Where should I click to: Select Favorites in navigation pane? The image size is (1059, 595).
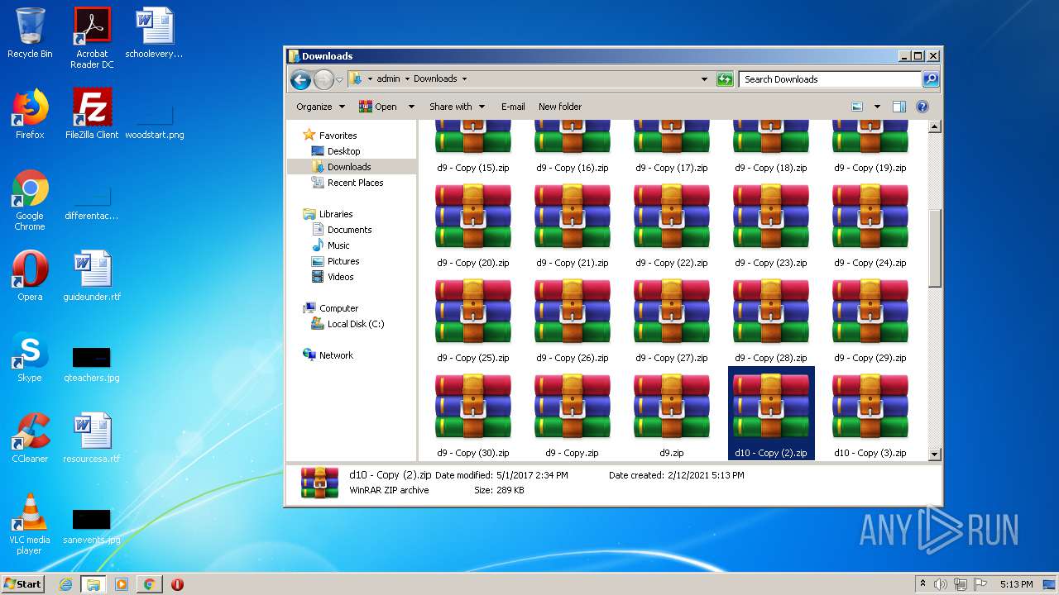click(338, 136)
